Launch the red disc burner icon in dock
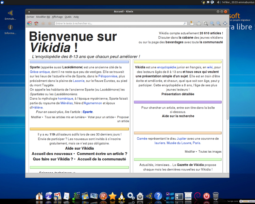Screen dimensions: 255x204 [x=103, y=196]
